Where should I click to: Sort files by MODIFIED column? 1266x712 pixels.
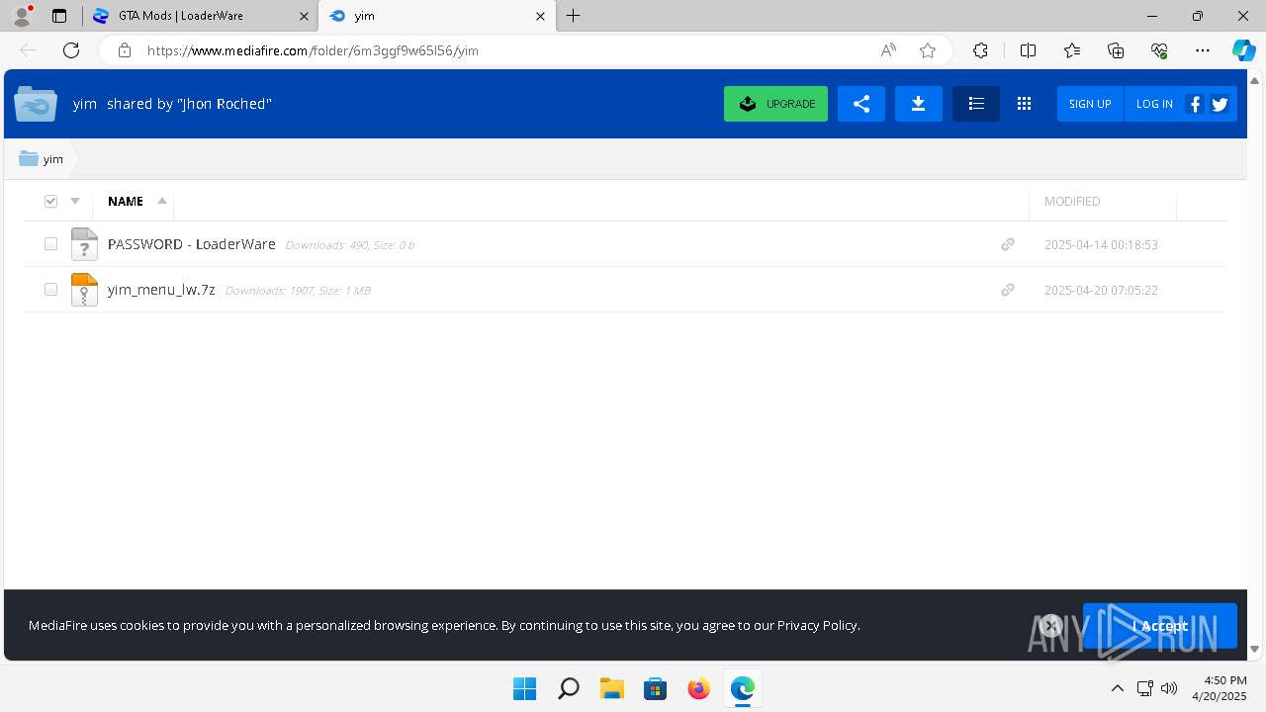[x=1072, y=201]
